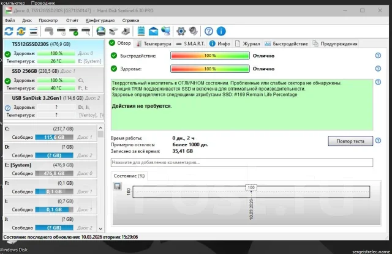Select the USB SanDisk 3.2Gen1 disk entry
This screenshot has height=254, width=392.
coord(54,107)
